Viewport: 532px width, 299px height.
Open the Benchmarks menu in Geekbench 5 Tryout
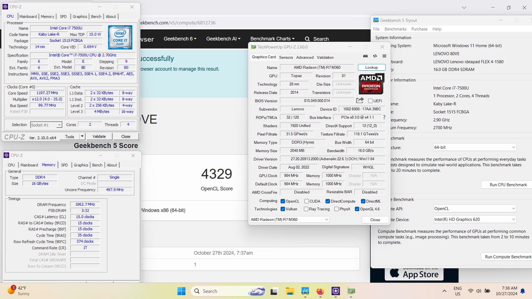click(395, 29)
